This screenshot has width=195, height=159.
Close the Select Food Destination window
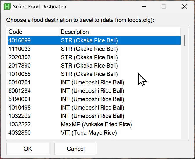point(184,7)
